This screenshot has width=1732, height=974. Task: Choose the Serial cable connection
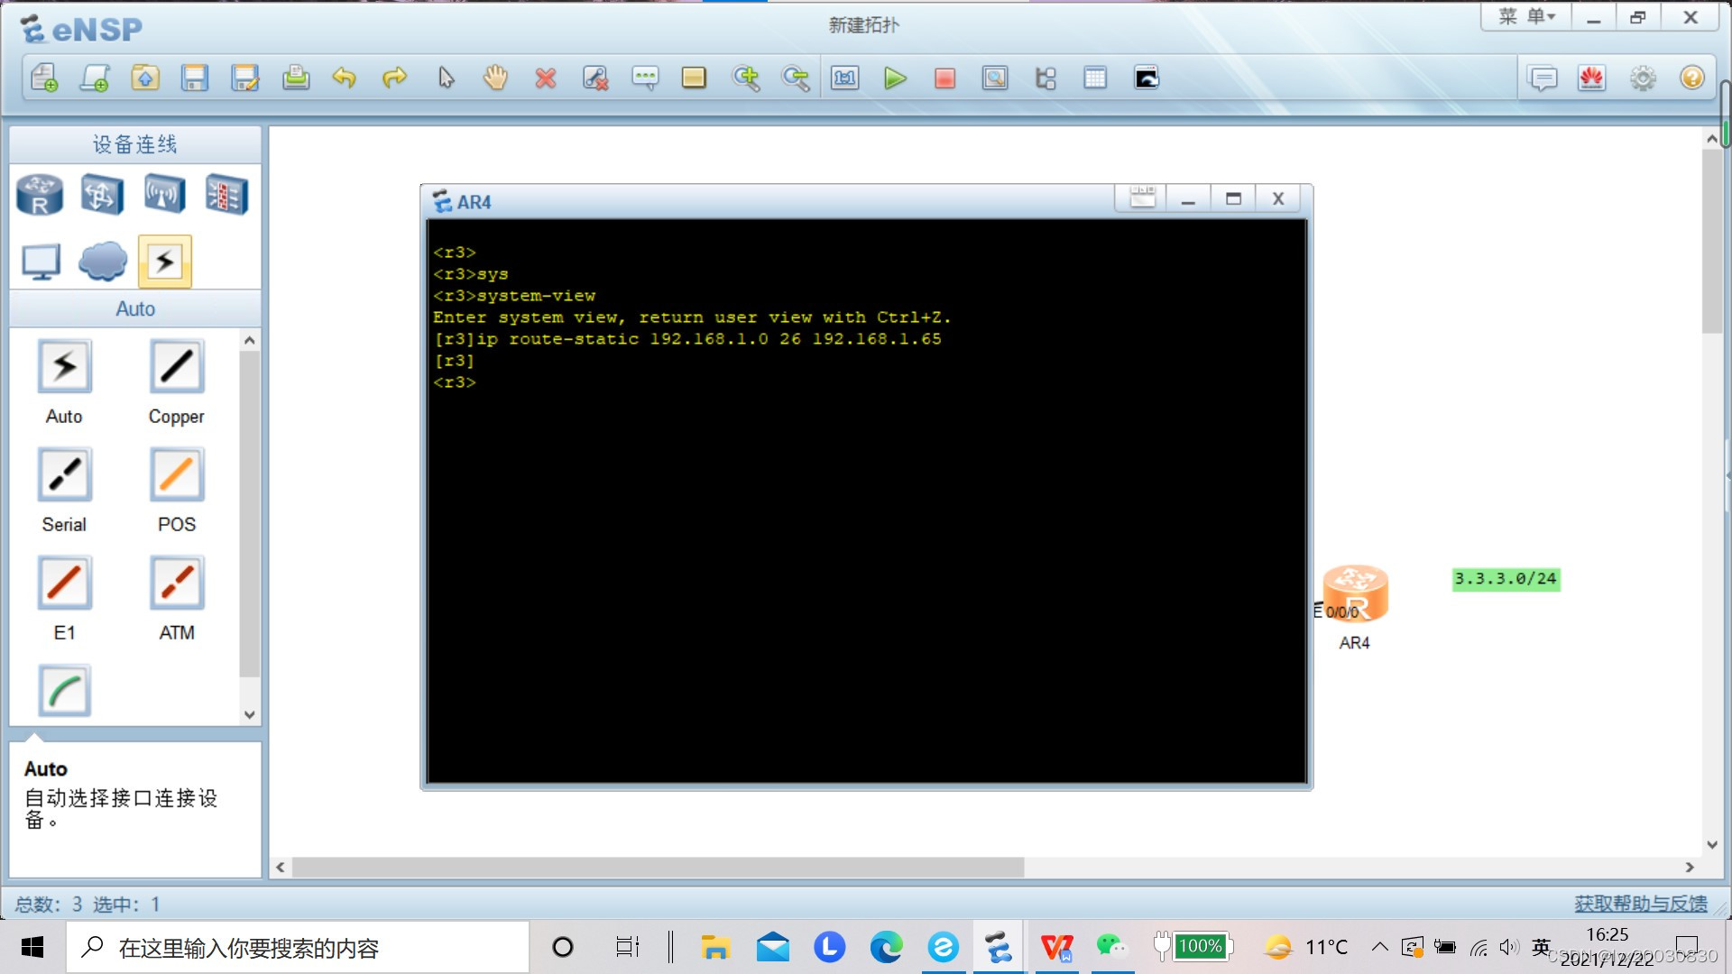[x=64, y=474]
